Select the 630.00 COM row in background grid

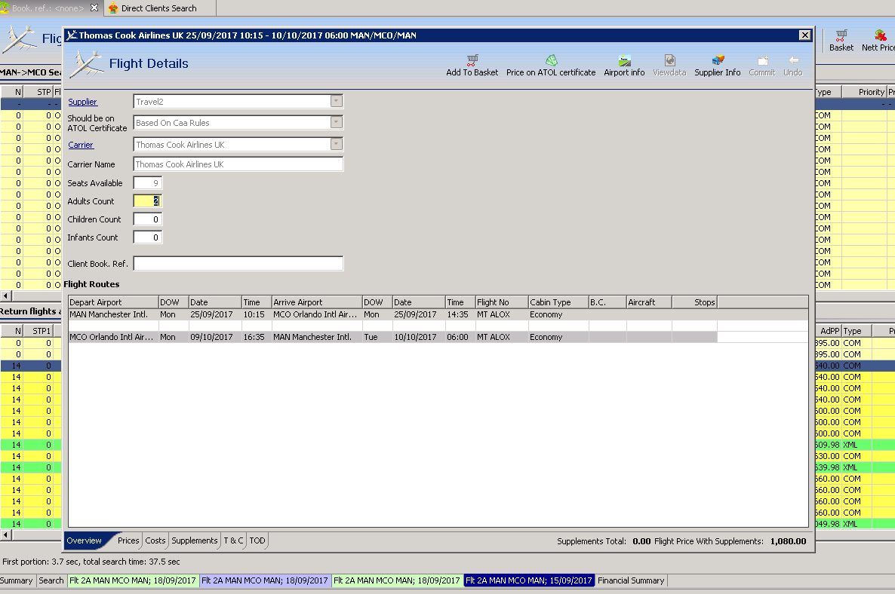[854, 456]
